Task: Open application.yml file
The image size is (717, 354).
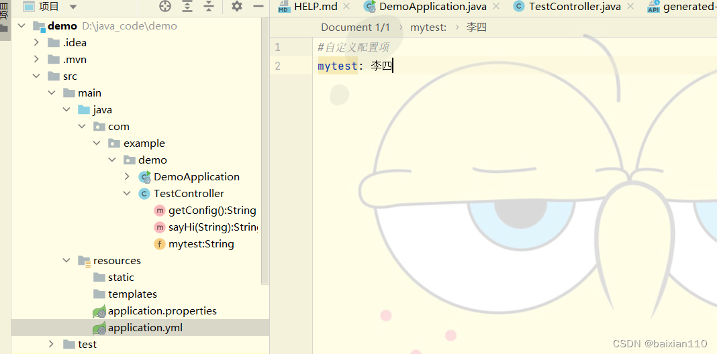Action: click(146, 328)
